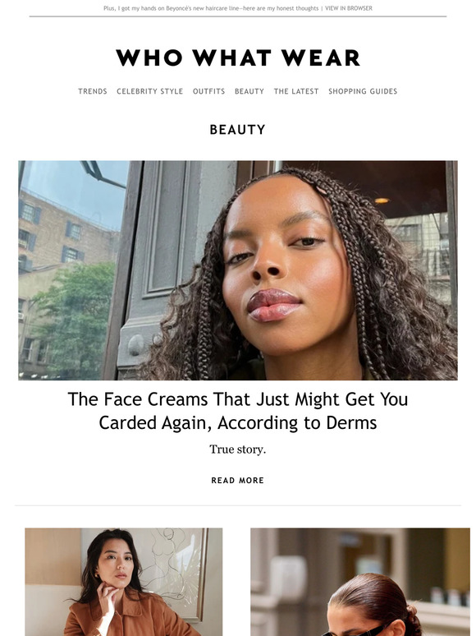Open the sunglasses woman article thumbnail
This screenshot has width=476, height=636.
360,582
